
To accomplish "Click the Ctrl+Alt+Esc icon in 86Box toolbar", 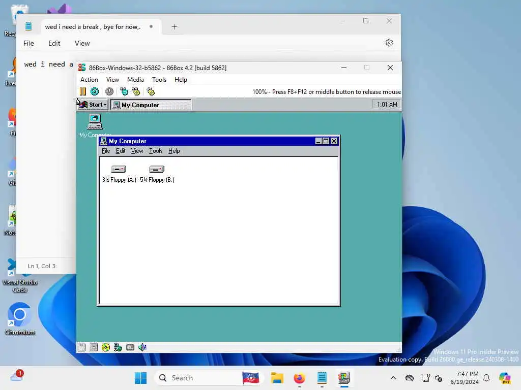I will (136, 91).
